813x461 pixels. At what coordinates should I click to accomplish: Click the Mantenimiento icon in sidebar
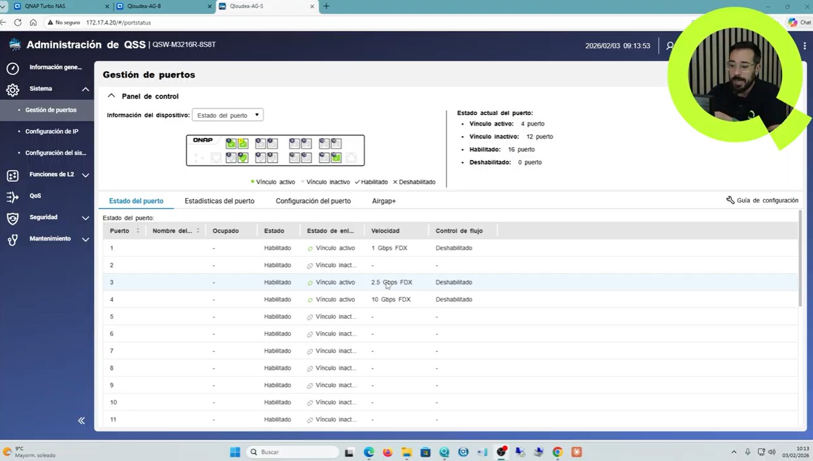[x=12, y=240]
